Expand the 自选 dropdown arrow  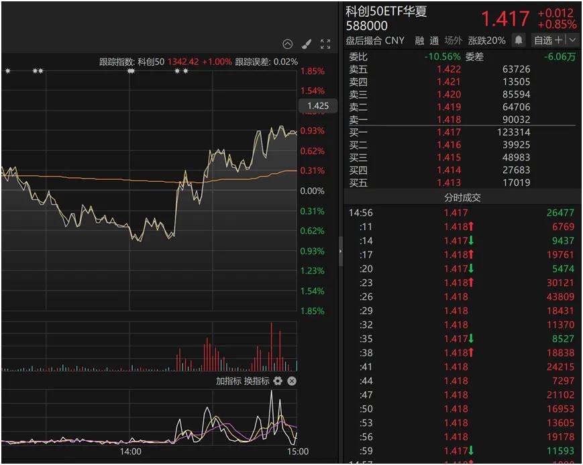tap(572, 40)
